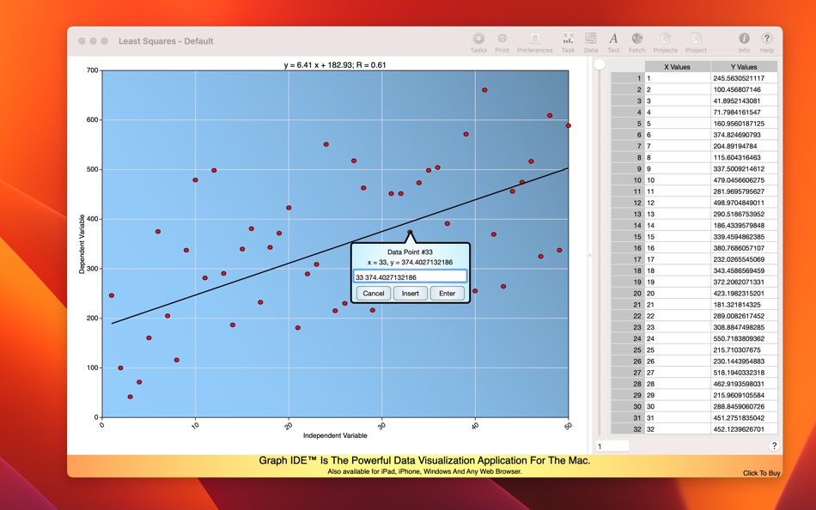Viewport: 816px width, 510px height.
Task: Select Y value 289.0082617452
Action: [x=744, y=316]
